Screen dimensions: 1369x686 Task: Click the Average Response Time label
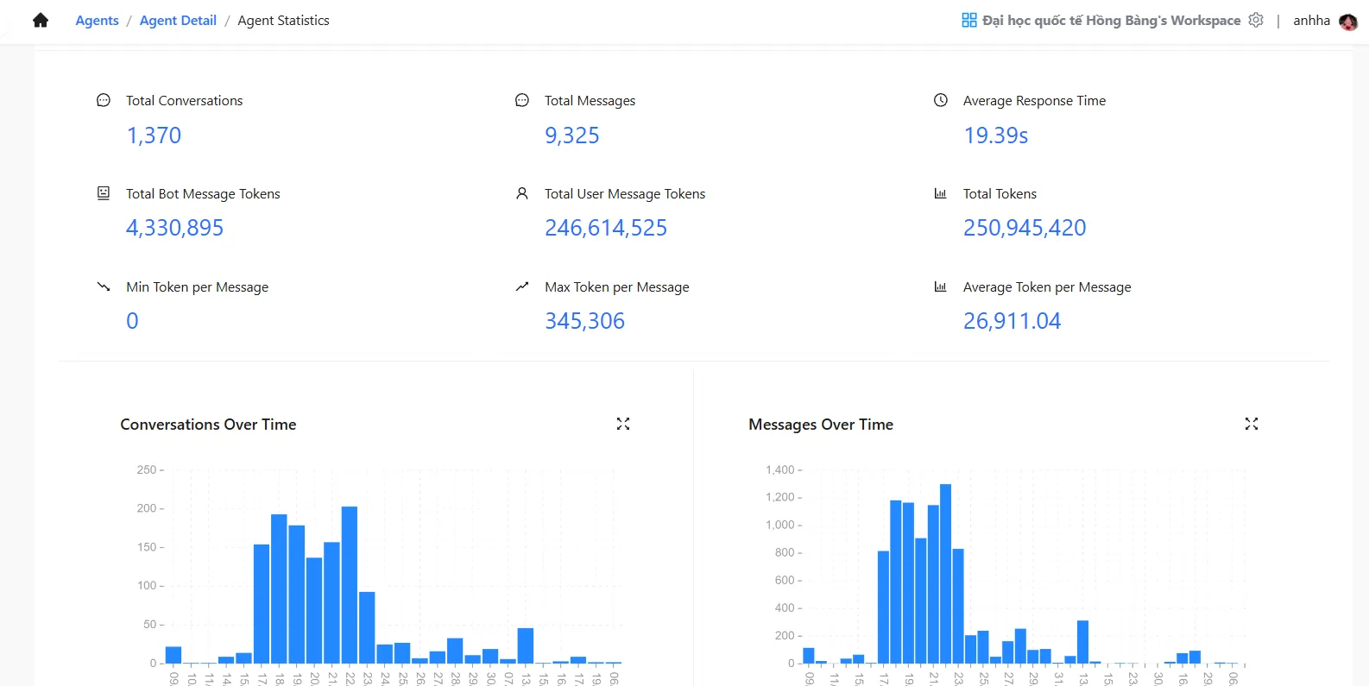[1034, 101]
